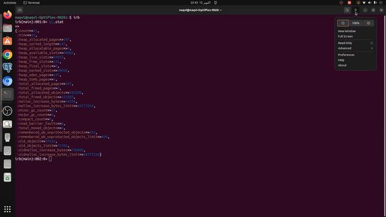Click the irb(main):002:0> prompt line
This screenshot has width=386, height=217.
click(x=34, y=159)
